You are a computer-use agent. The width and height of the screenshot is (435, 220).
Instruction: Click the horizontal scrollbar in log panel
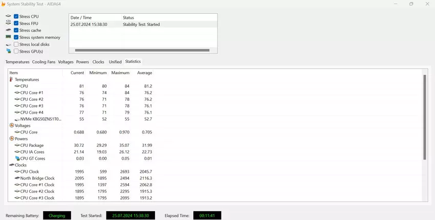pyautogui.click(x=142, y=50)
